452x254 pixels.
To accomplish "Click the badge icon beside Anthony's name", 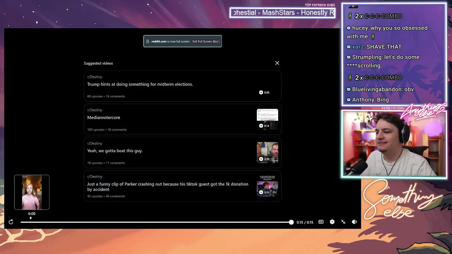I will click(x=349, y=100).
